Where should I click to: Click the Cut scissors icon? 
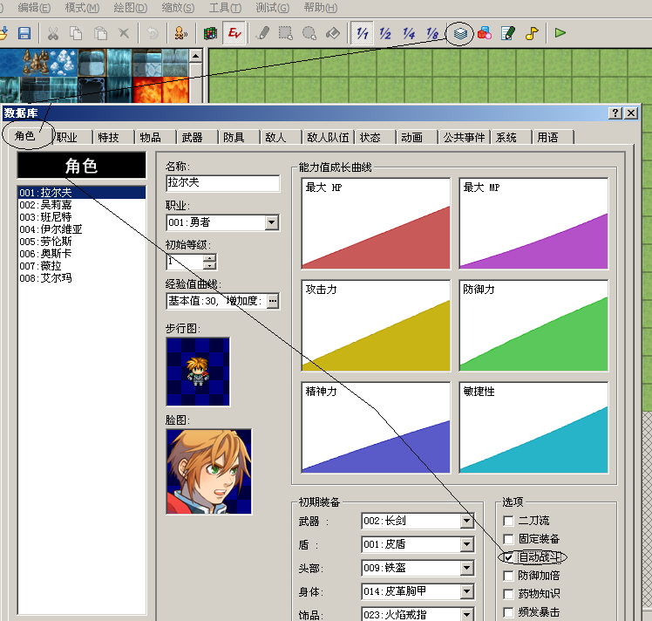(53, 33)
